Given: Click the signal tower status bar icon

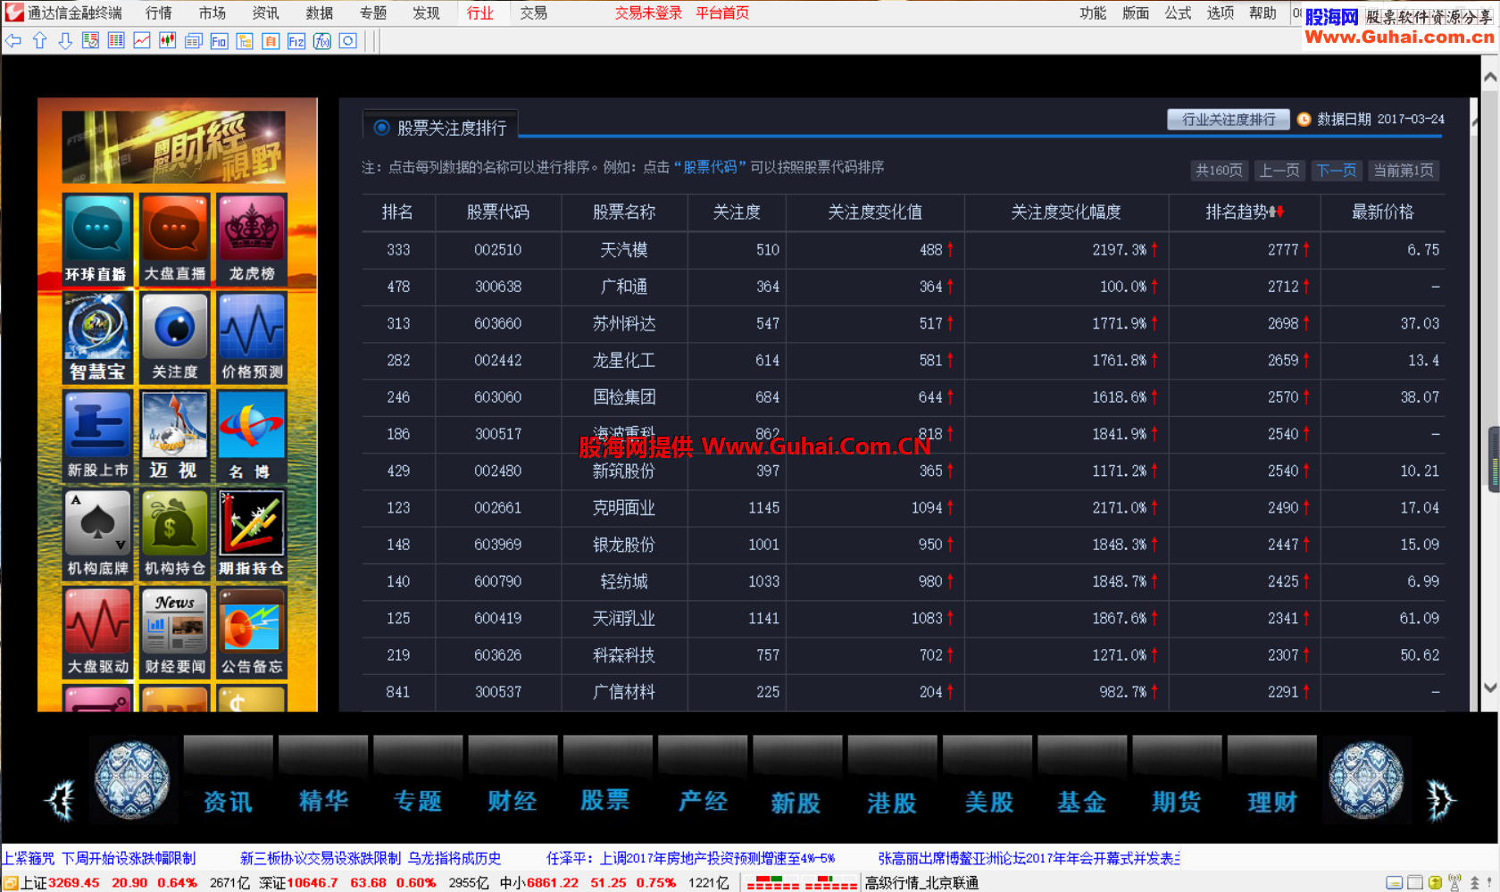Looking at the screenshot, I should (x=1454, y=882).
